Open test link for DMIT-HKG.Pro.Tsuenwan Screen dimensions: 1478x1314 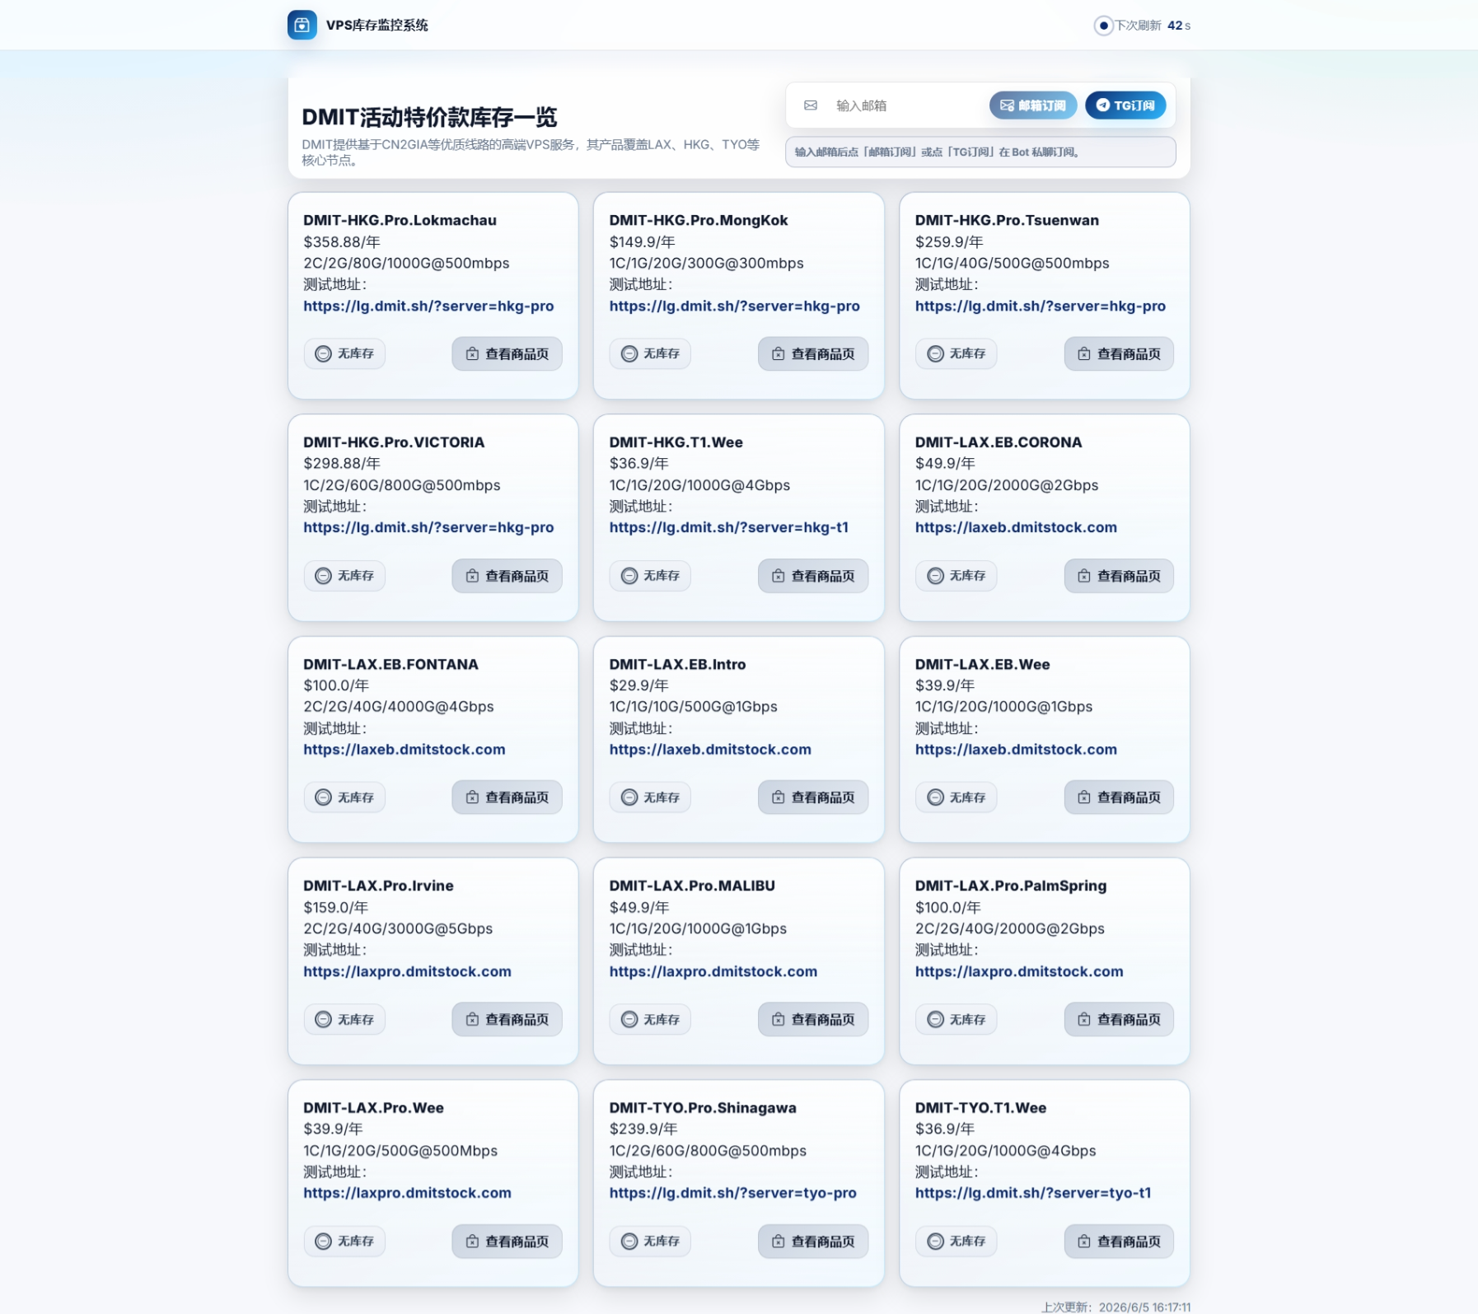tap(1040, 306)
